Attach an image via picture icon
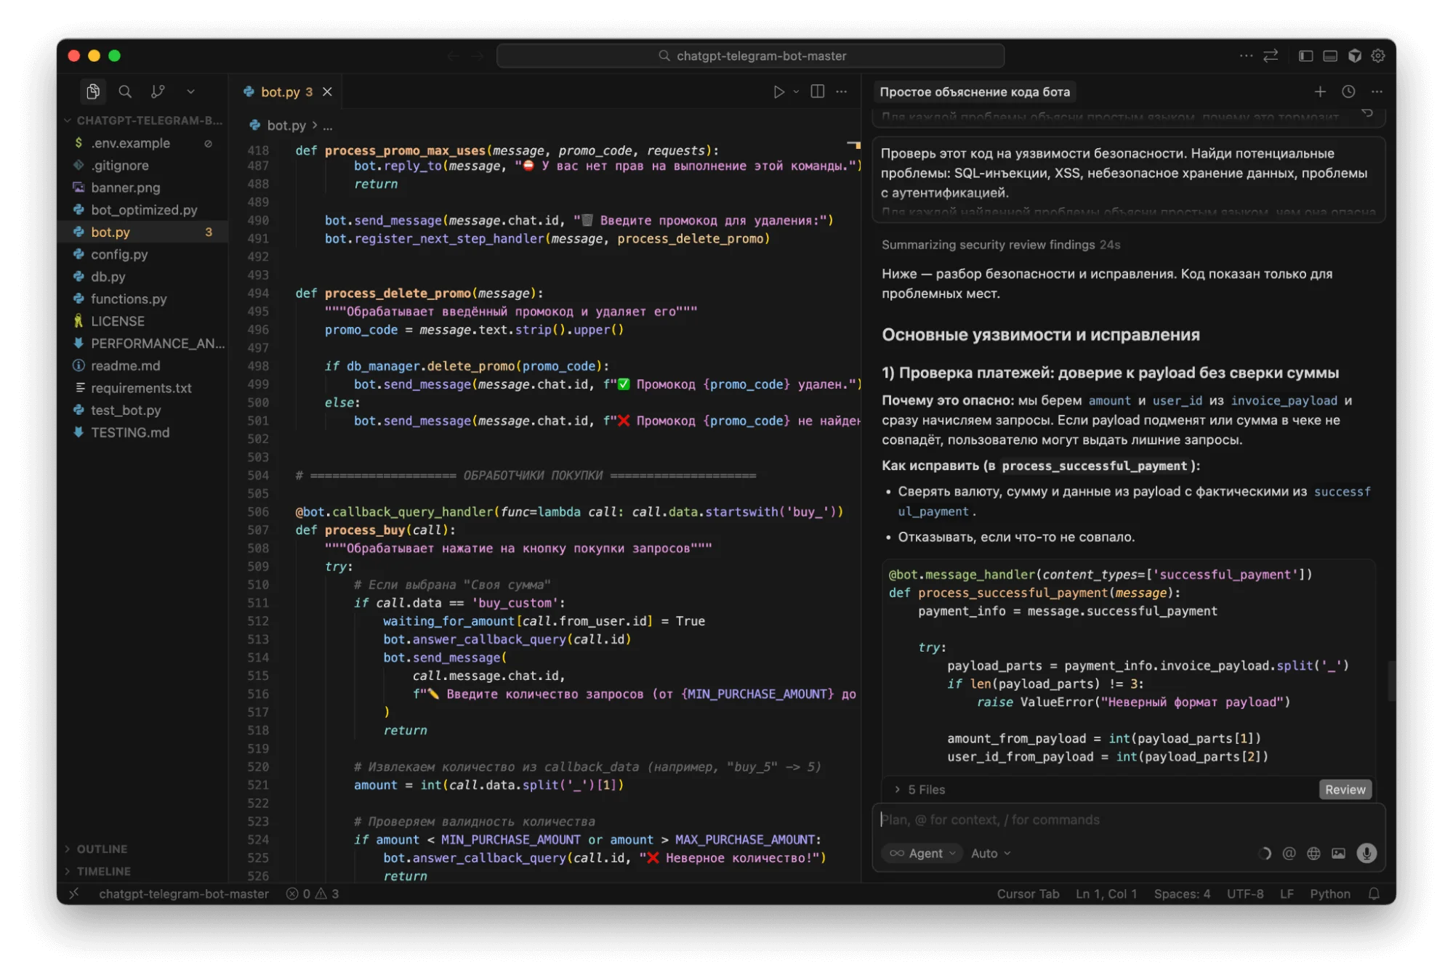Image resolution: width=1453 pixels, height=980 pixels. pos(1338,854)
